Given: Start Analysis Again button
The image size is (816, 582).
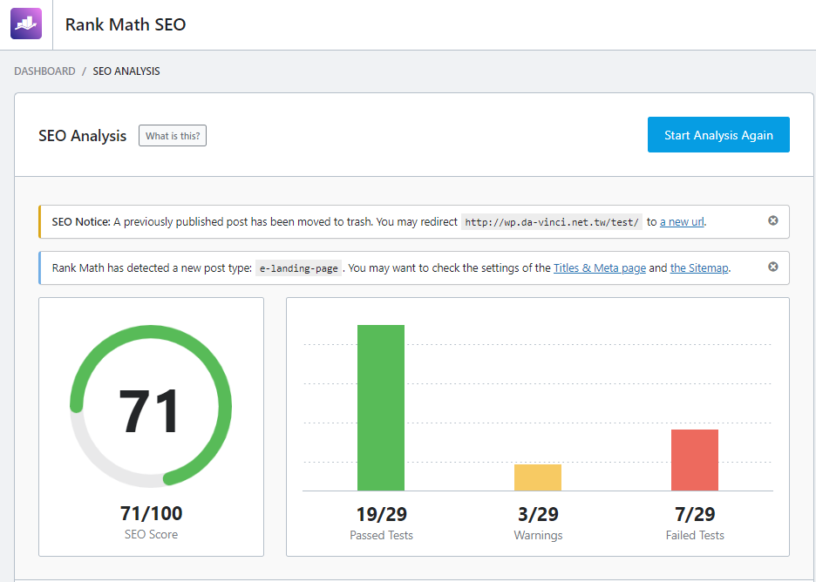Looking at the screenshot, I should pyautogui.click(x=718, y=135).
